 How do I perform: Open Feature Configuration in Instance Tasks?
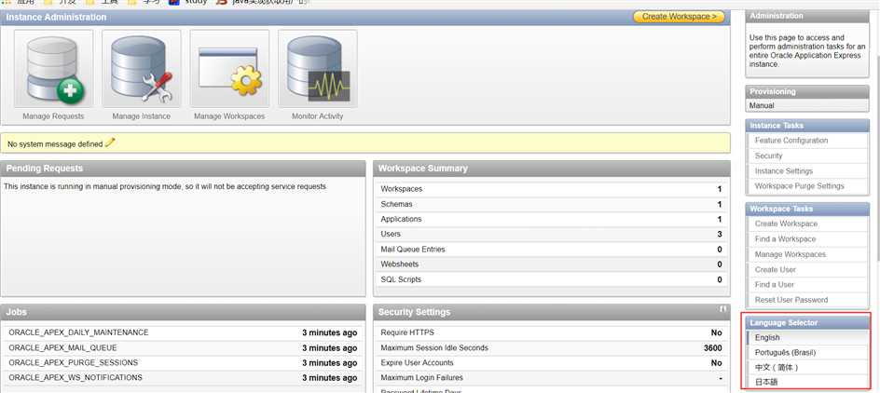[791, 141]
